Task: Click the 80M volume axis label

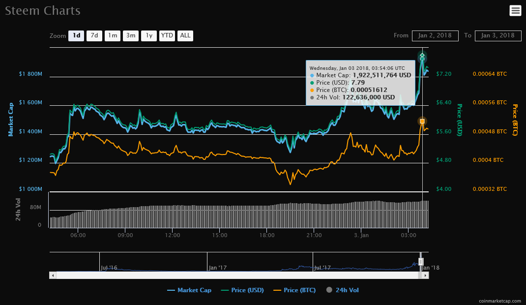Action: pyautogui.click(x=35, y=208)
